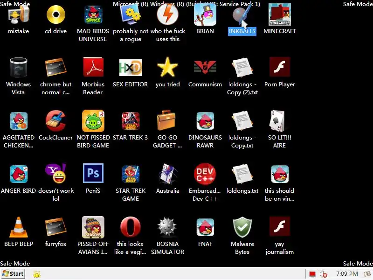This screenshot has width=373, height=280.
Task: Select 'this should be on vin...' icon
Action: click(280, 174)
